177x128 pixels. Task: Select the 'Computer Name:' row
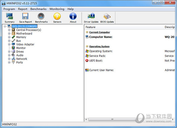point(130,37)
